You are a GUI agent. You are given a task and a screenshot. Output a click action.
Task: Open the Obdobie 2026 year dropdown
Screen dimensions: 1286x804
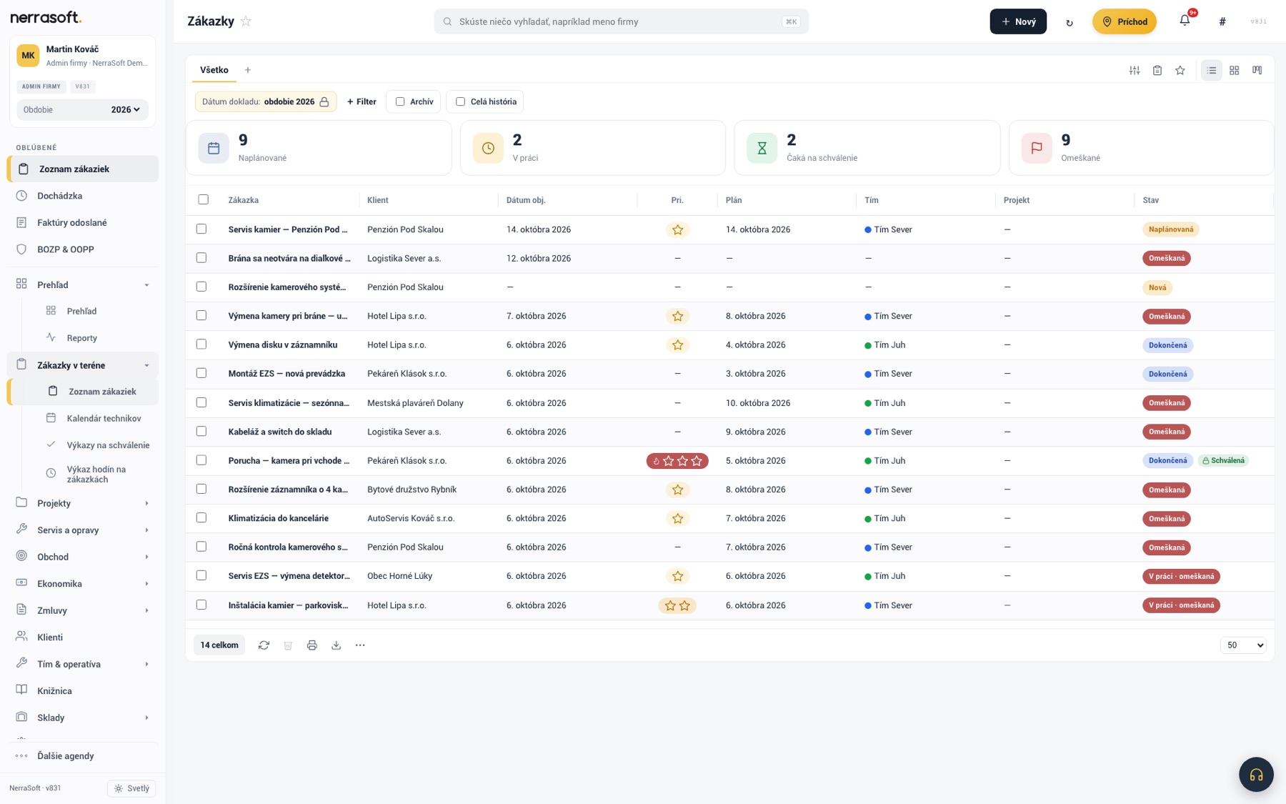point(126,109)
